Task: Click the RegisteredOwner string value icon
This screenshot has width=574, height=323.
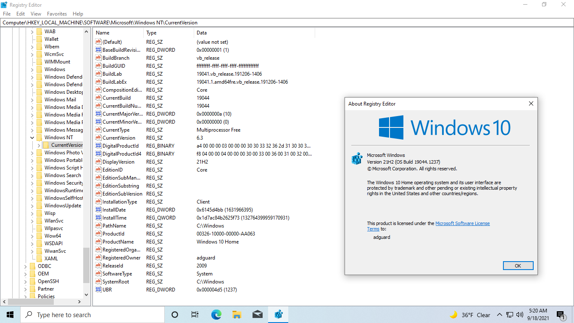Action: coord(98,257)
